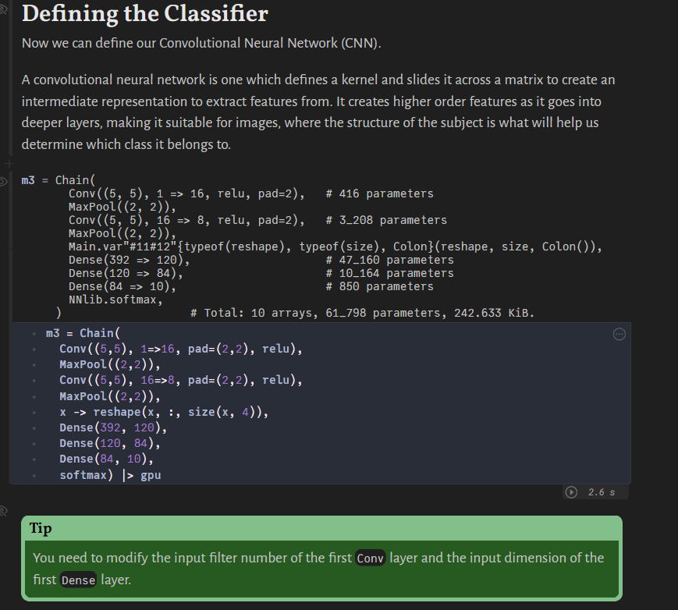The width and height of the screenshot is (678, 610).
Task: Click the play icon next to 2.6 s
Action: [570, 492]
